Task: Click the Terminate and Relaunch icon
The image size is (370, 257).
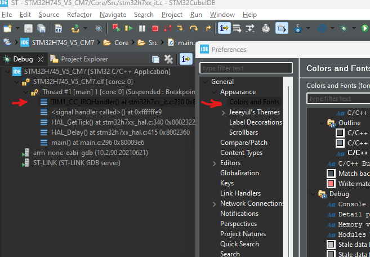Action: pyautogui.click(x=116, y=28)
